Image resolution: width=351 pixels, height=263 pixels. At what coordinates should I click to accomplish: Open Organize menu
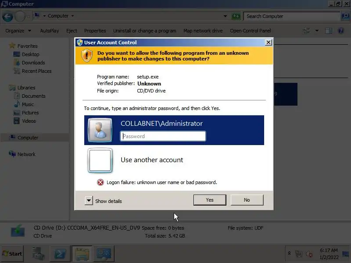18,31
